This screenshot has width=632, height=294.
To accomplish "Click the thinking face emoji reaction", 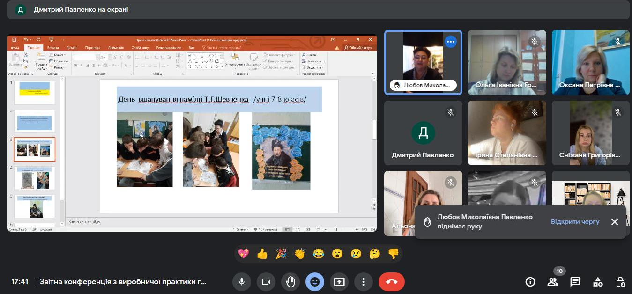I will point(374,254).
